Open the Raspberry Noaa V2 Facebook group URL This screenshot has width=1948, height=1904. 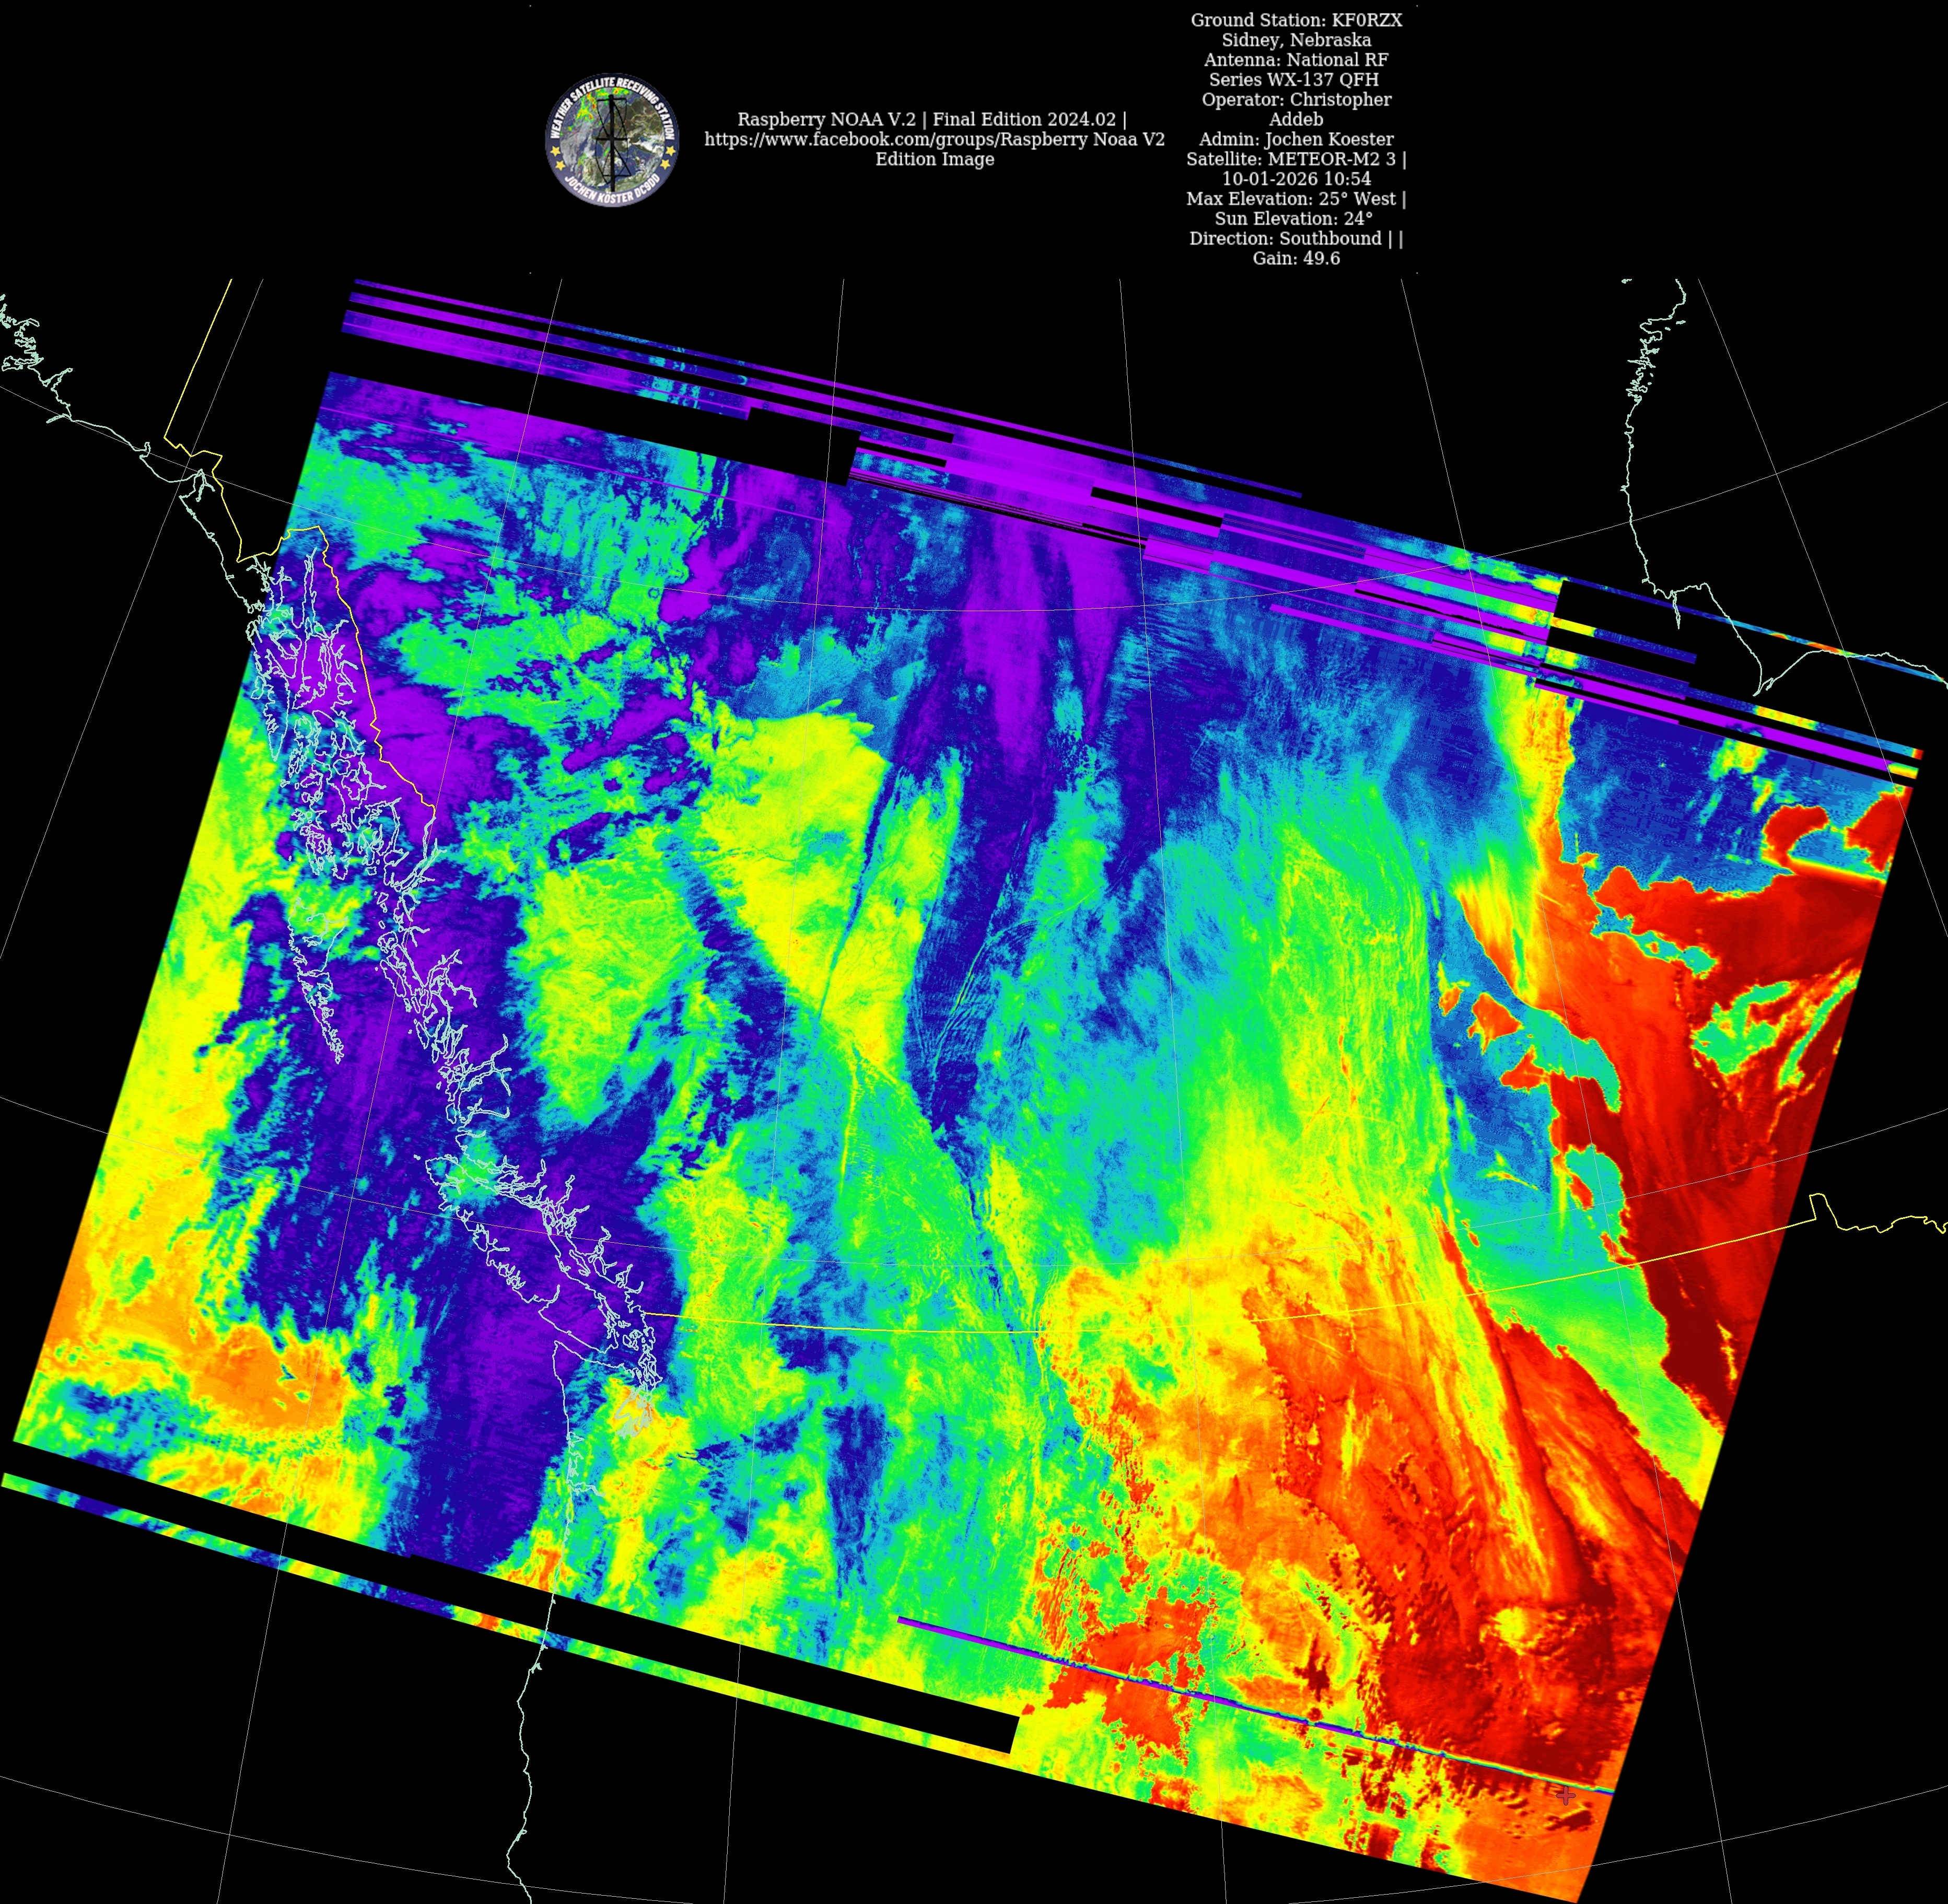[x=934, y=140]
